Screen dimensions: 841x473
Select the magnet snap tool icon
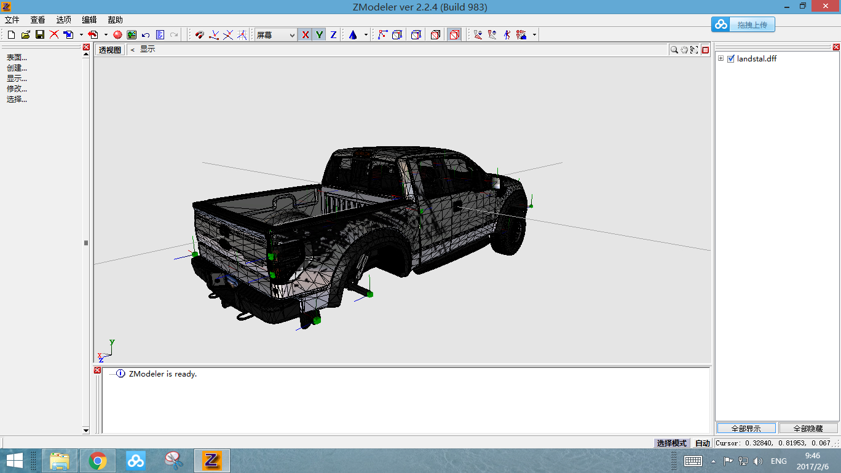(199, 35)
